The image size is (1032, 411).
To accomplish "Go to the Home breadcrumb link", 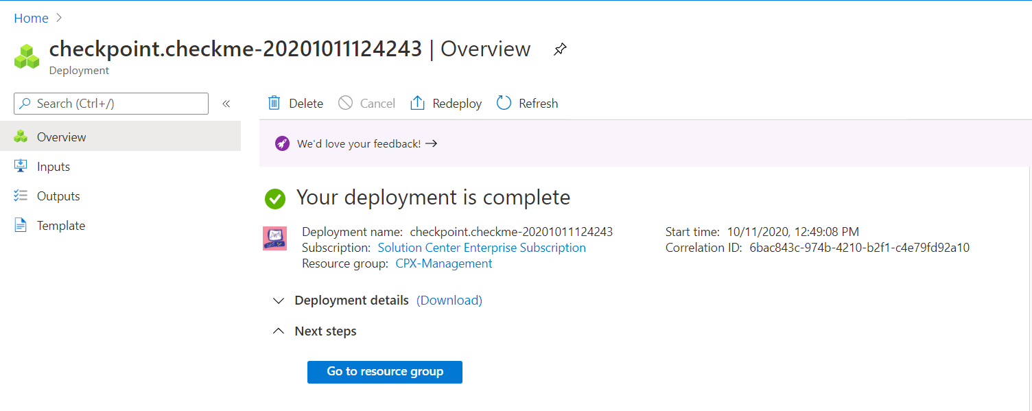I will 32,18.
